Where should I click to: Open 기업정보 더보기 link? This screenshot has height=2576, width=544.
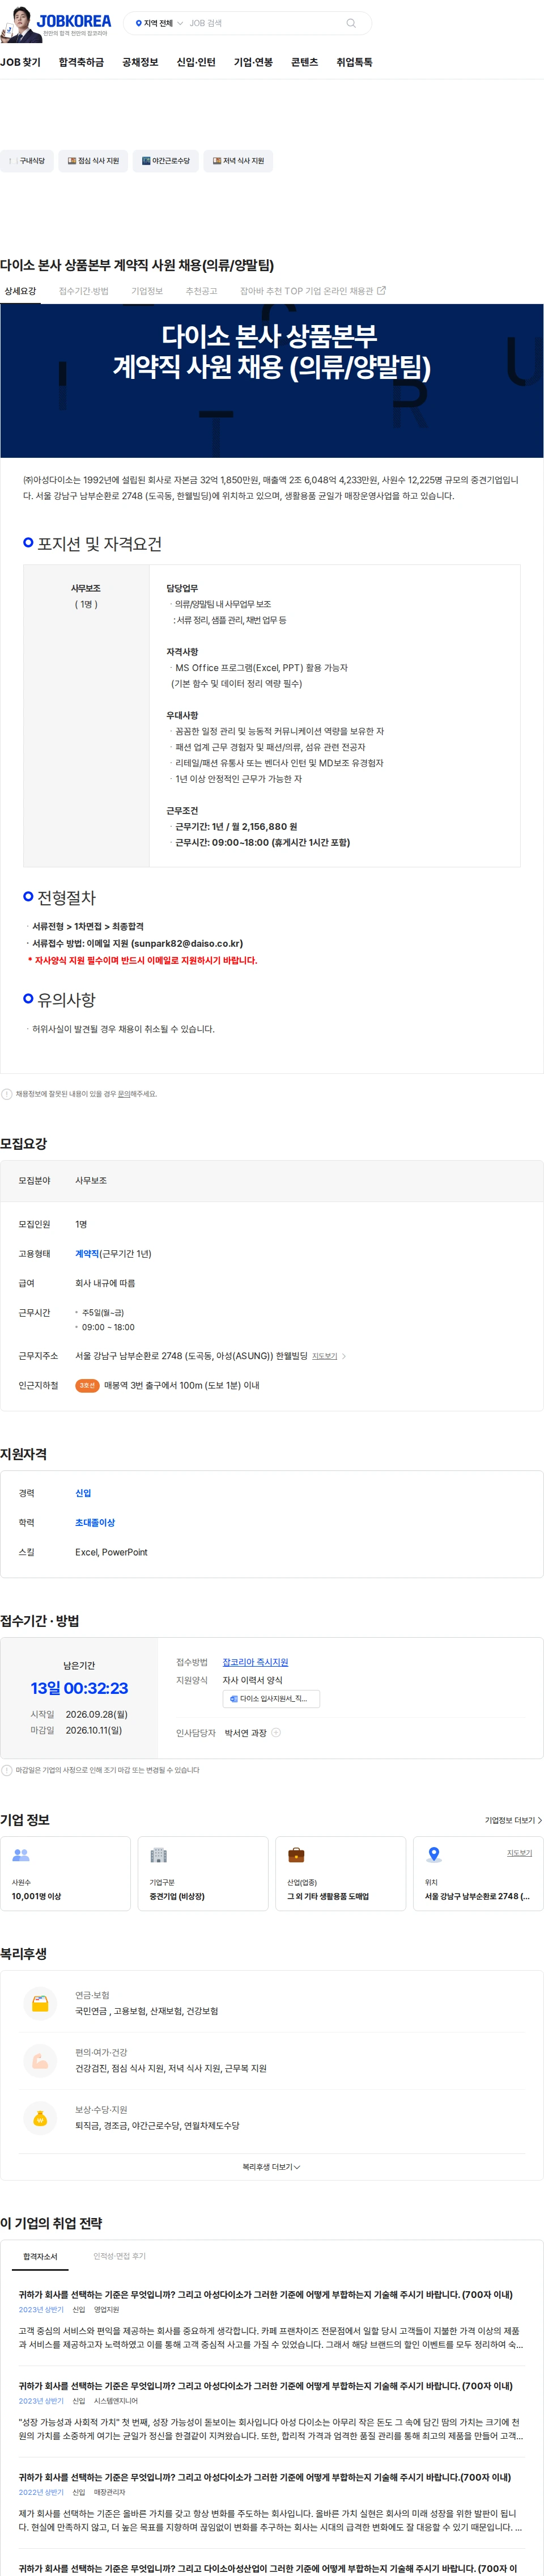point(513,1821)
